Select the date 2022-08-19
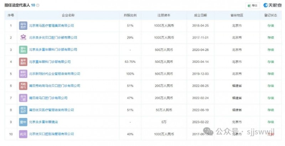Viewport: 285px width, 146px height. click(200, 110)
